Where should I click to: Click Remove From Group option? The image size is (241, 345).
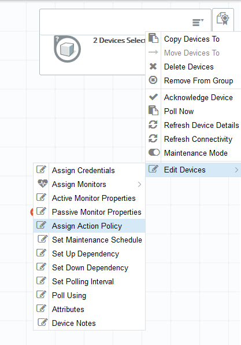[x=193, y=80]
